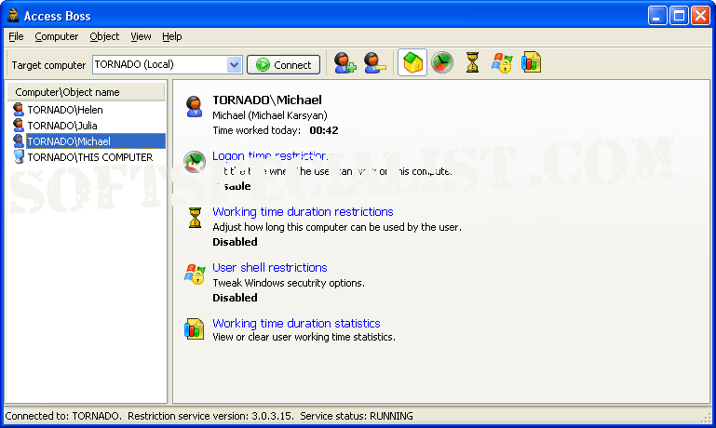716x428 pixels.
Task: Open Working time duration restrictions link
Action: click(x=303, y=212)
